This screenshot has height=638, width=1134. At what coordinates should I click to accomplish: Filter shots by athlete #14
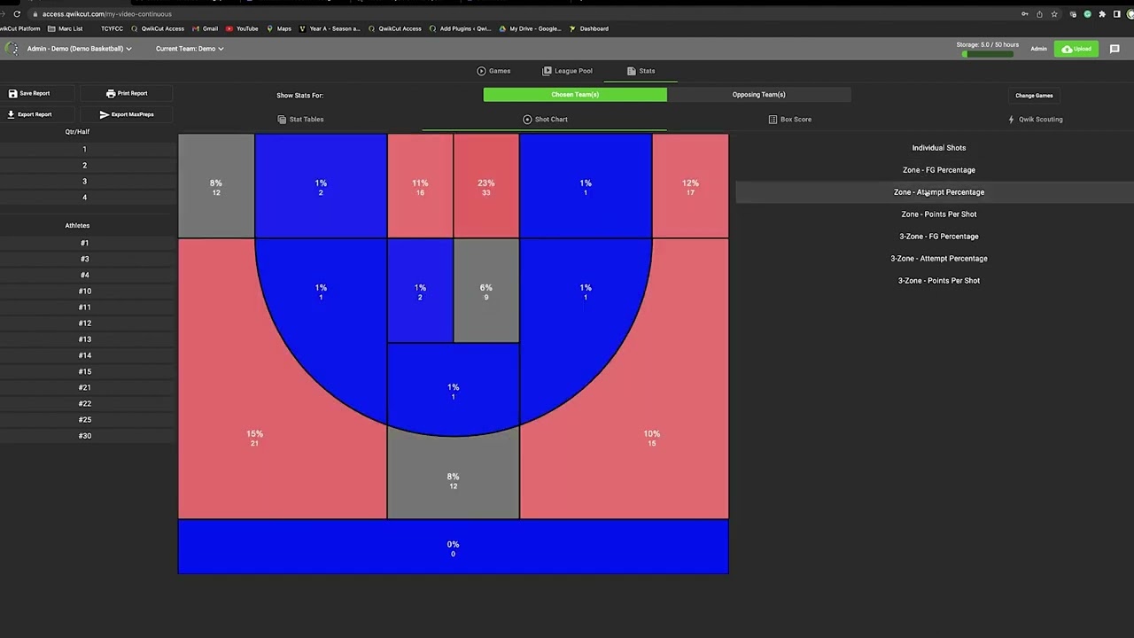[x=85, y=355]
